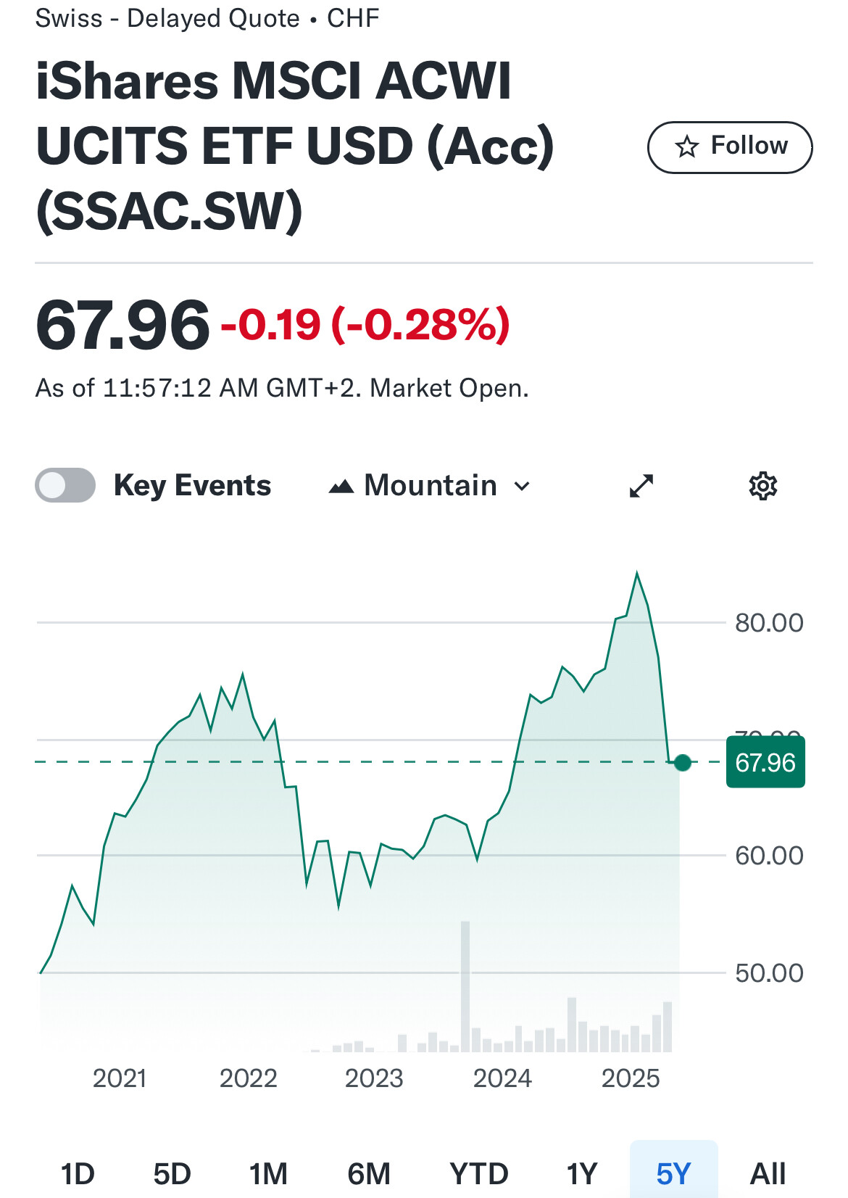Viewport: 848px width, 1198px height.
Task: Select the 1Y time range
Action: (581, 1173)
